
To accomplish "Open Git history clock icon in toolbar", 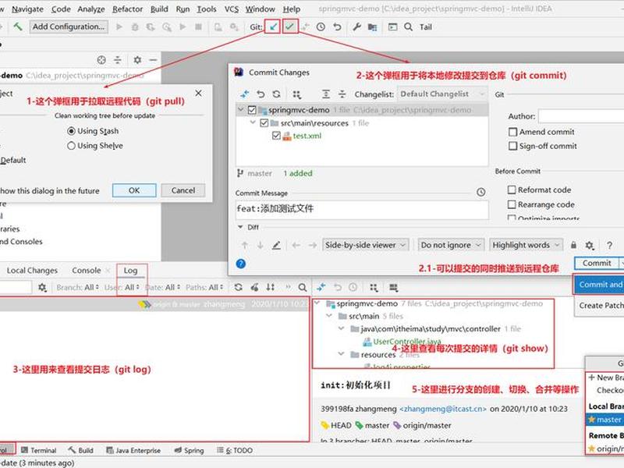I will [321, 27].
